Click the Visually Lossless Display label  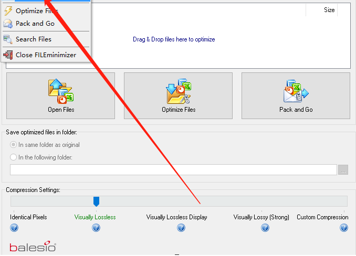pos(176,217)
